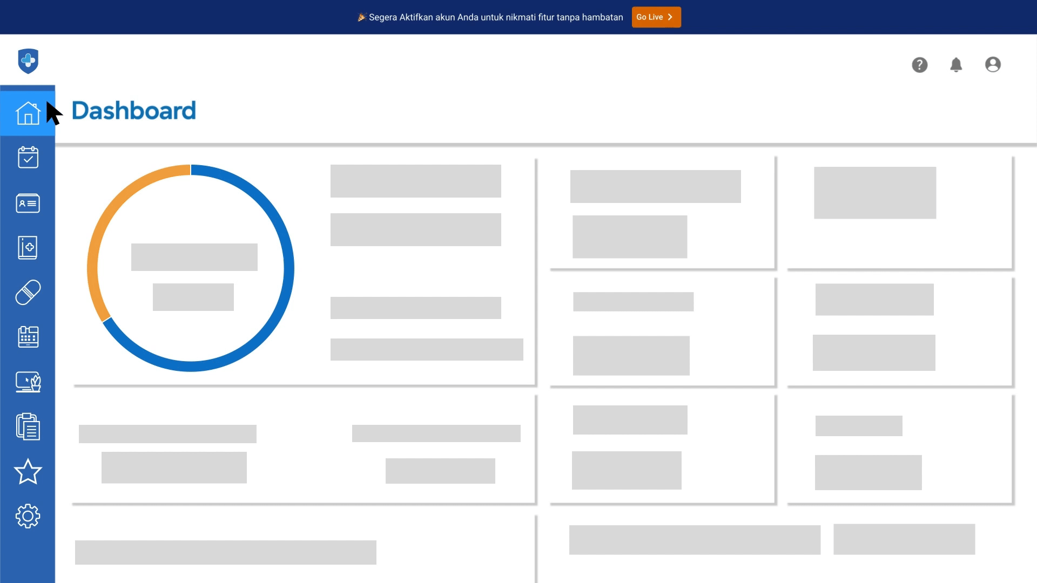Open notifications with the bell icon
The height and width of the screenshot is (583, 1037).
click(x=955, y=65)
